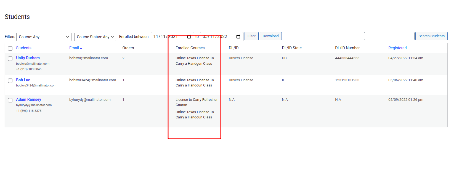Click the Email sort ascending arrow

[81, 48]
